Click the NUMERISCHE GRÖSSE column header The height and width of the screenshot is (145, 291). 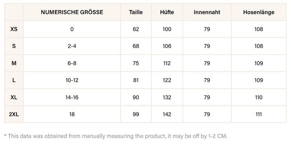point(72,12)
